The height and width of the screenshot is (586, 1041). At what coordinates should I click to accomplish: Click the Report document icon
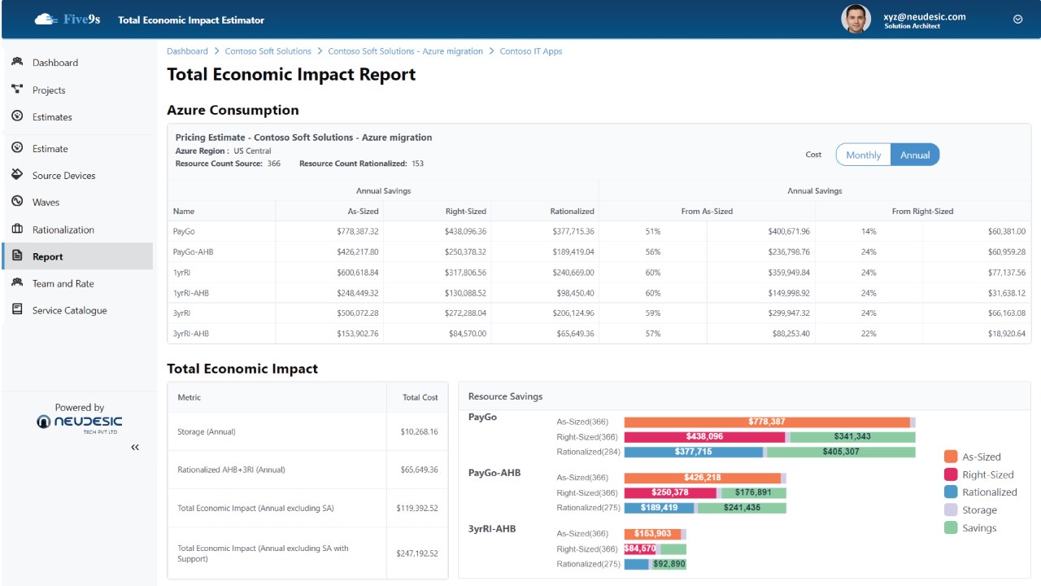(17, 256)
